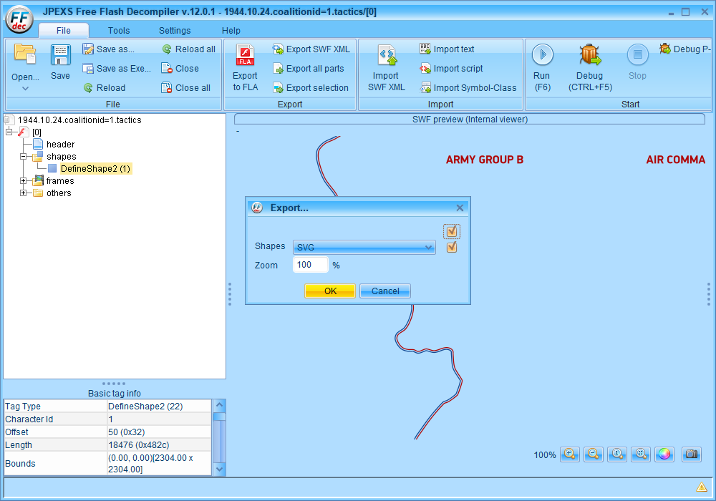Expand the Open dropdown arrow
The image size is (716, 501).
(x=25, y=89)
